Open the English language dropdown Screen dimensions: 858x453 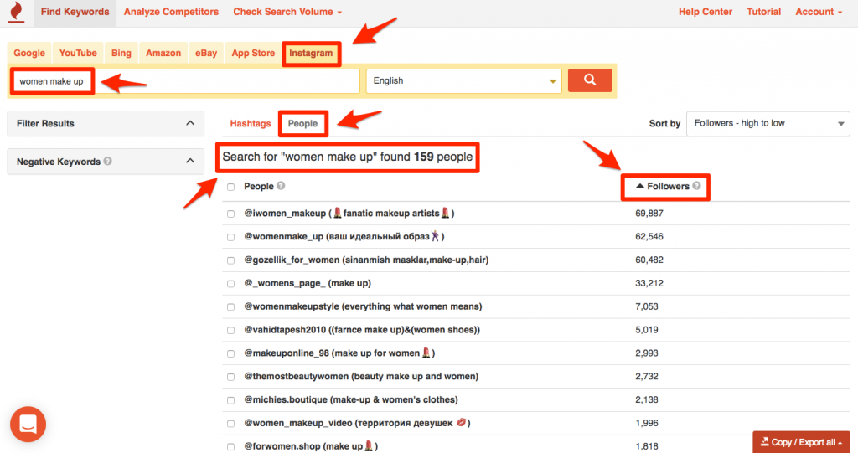464,81
